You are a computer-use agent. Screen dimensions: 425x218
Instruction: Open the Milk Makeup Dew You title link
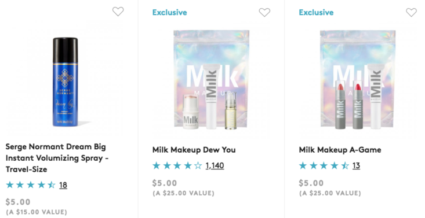[194, 150]
